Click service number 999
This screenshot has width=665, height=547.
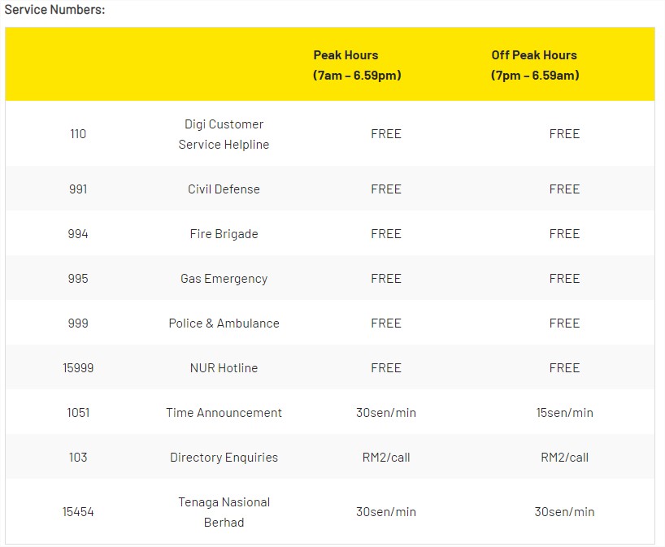78,323
